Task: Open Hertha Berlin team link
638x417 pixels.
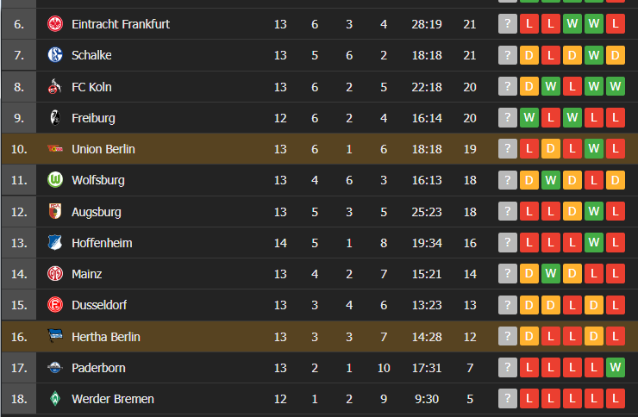Action: [106, 337]
